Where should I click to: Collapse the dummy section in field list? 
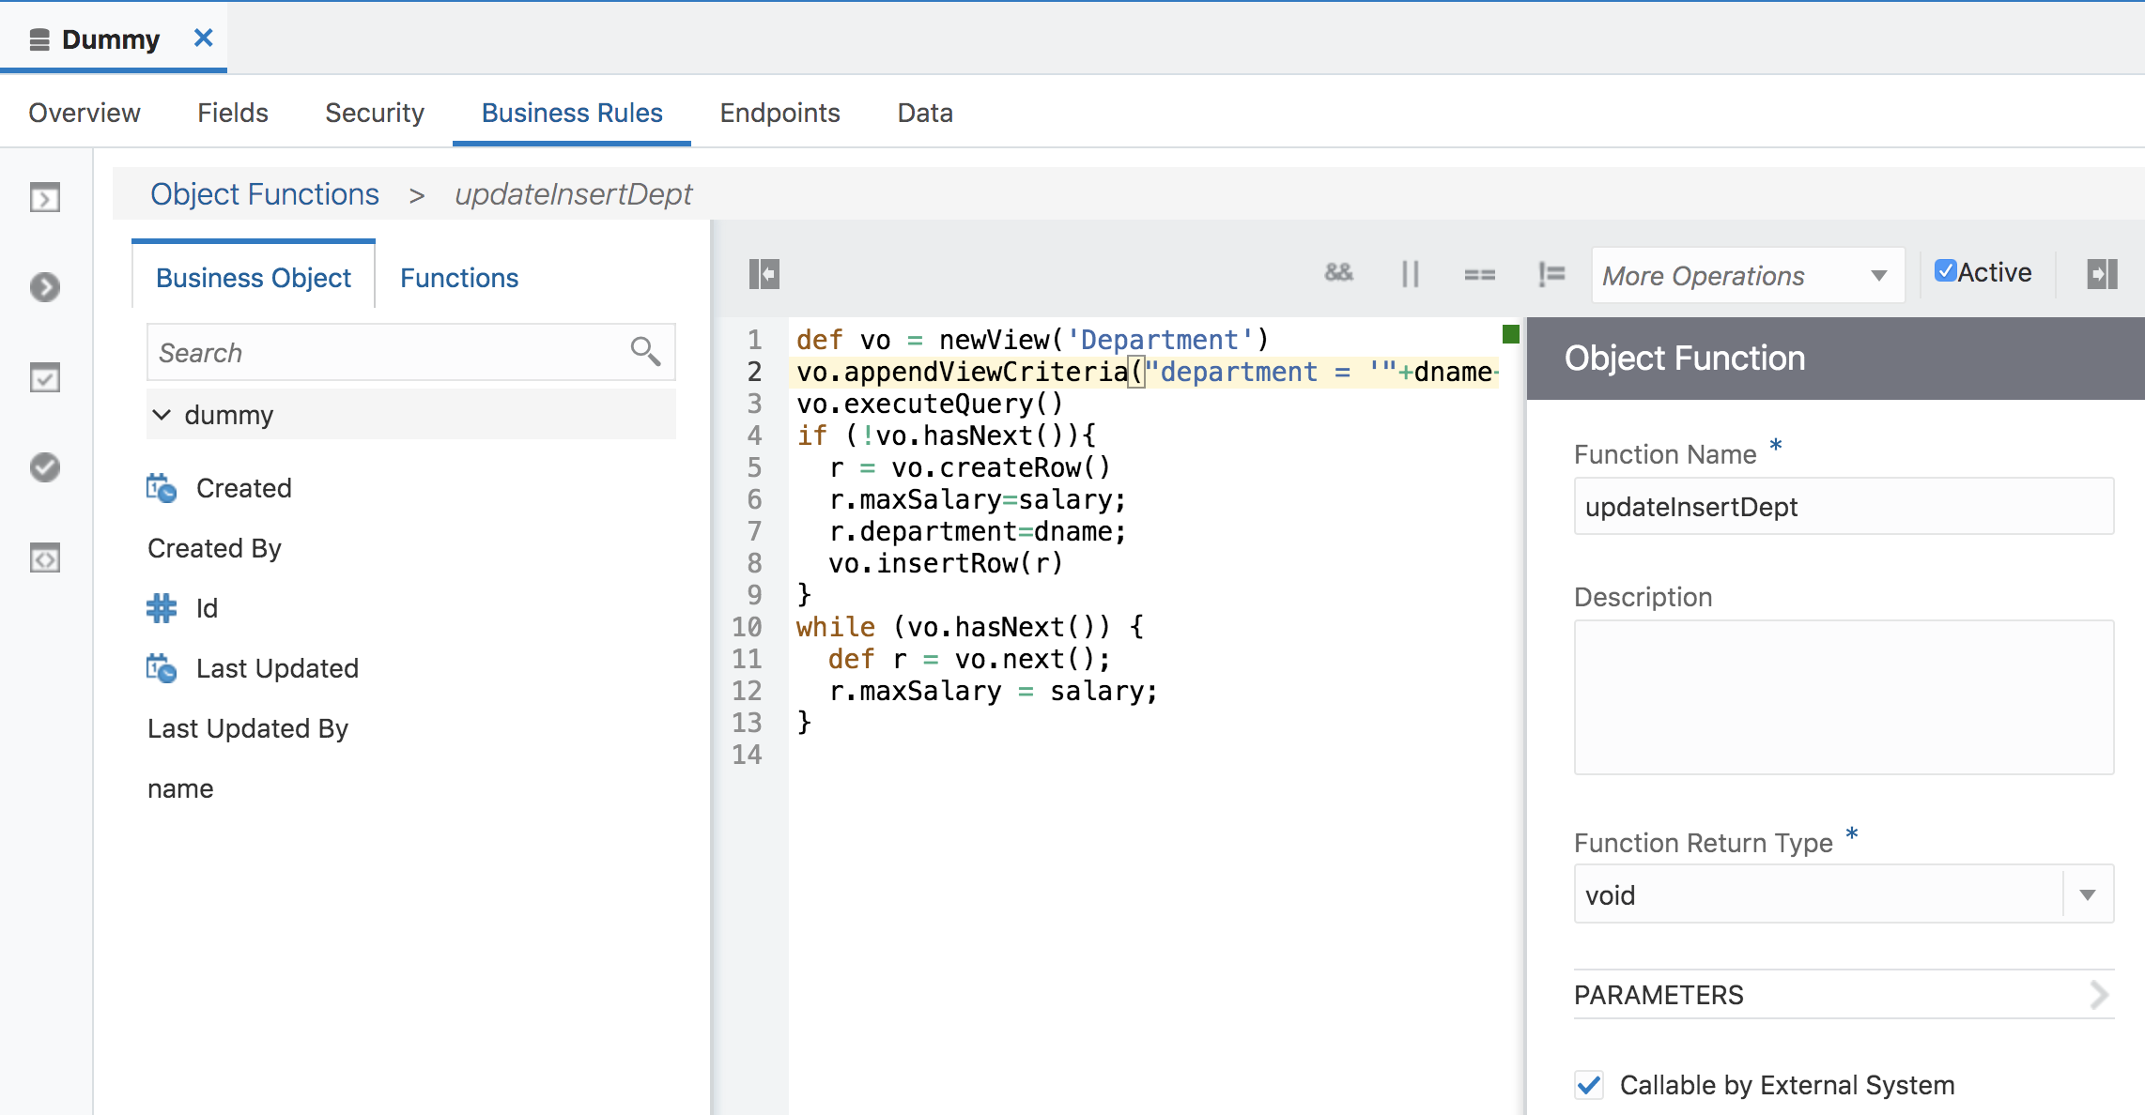(x=162, y=415)
